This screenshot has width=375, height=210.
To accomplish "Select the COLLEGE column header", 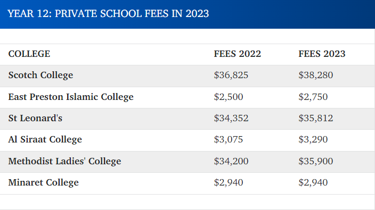I will click(x=29, y=54).
